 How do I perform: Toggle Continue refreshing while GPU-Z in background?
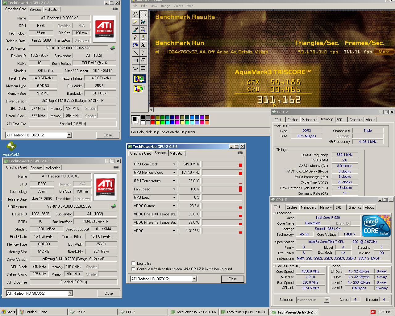click(x=133, y=269)
